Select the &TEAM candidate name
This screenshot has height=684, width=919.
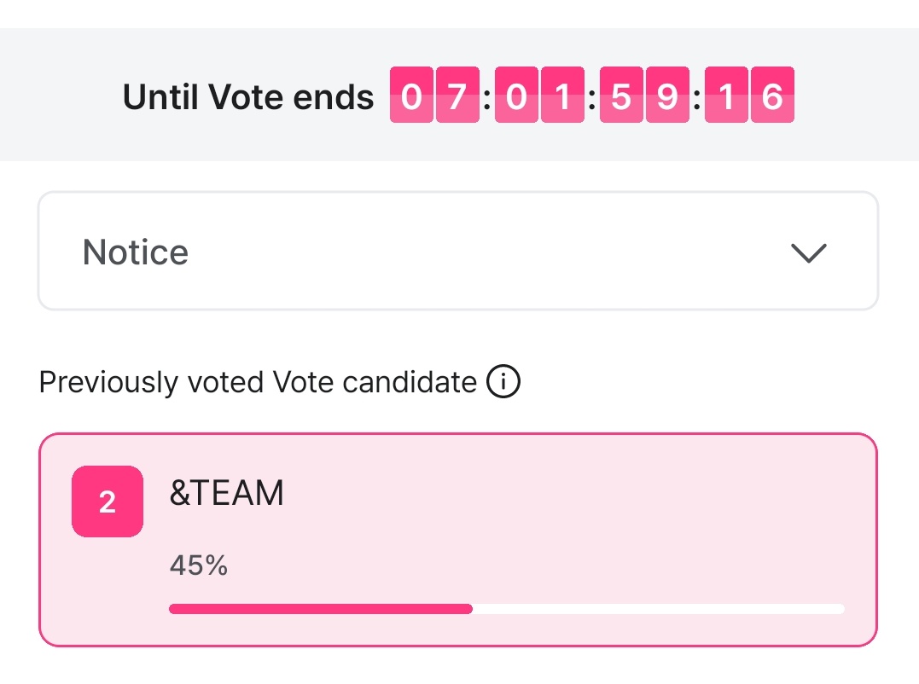point(226,494)
